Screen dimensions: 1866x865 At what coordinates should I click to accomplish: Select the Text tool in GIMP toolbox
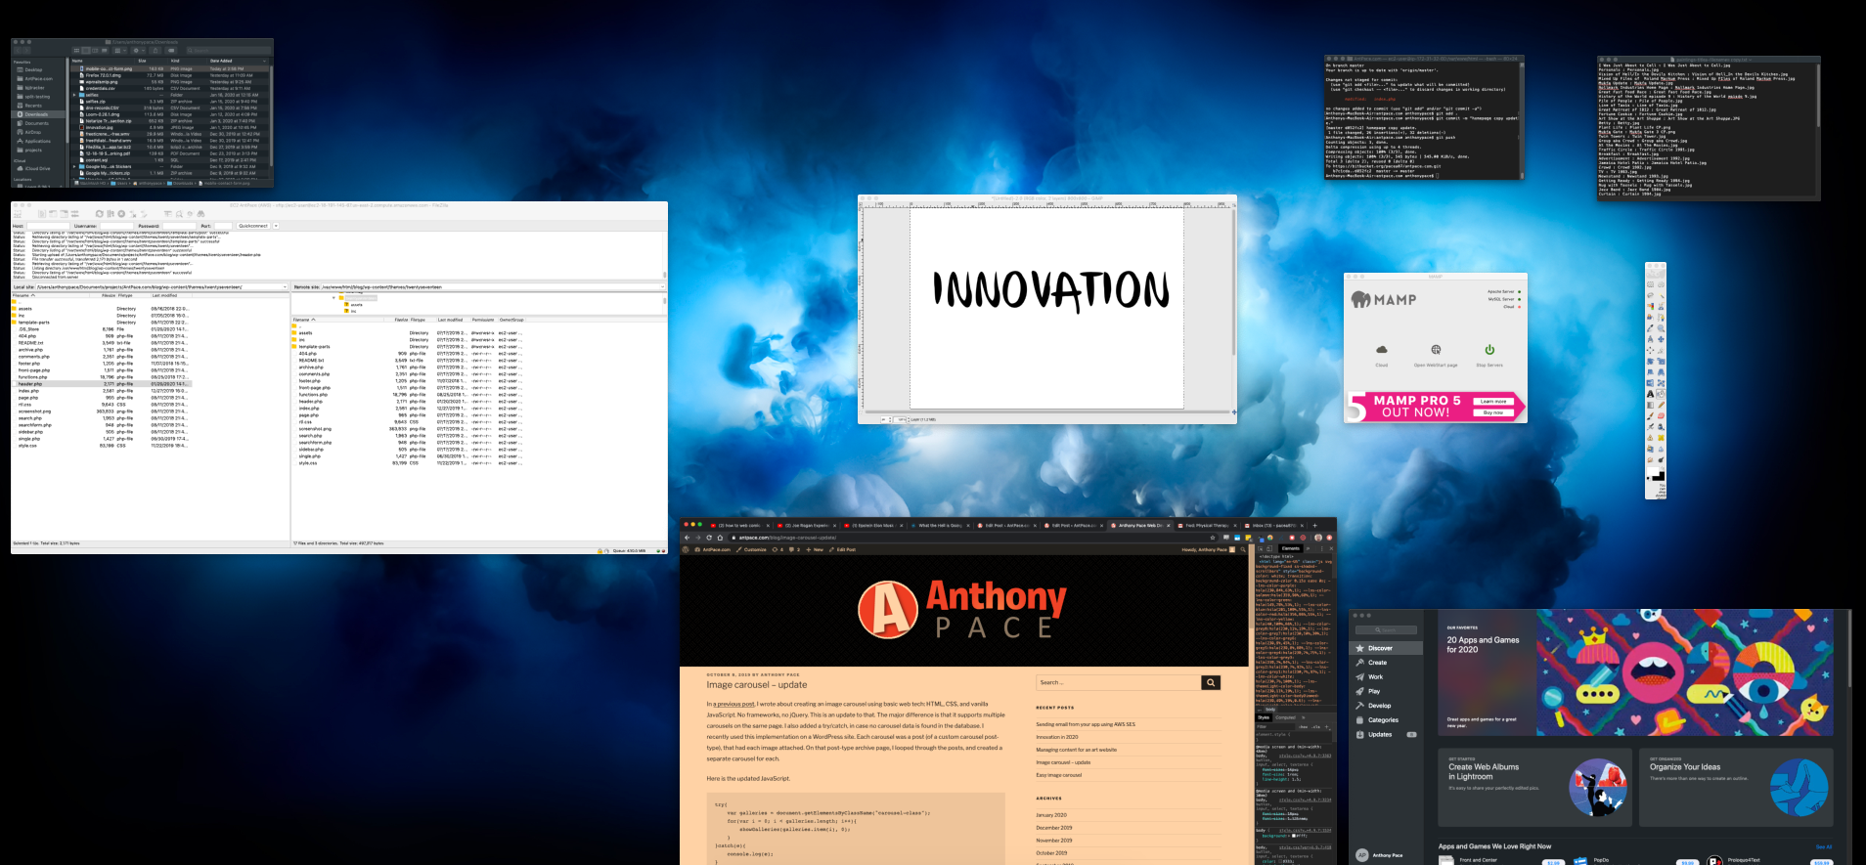pyautogui.click(x=1650, y=394)
